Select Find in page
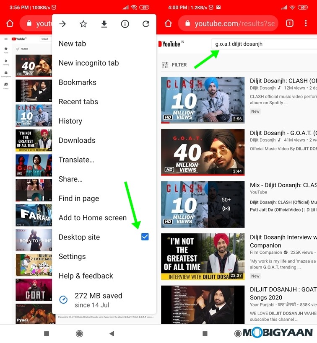Image resolution: width=317 pixels, height=343 pixels. 104,199
